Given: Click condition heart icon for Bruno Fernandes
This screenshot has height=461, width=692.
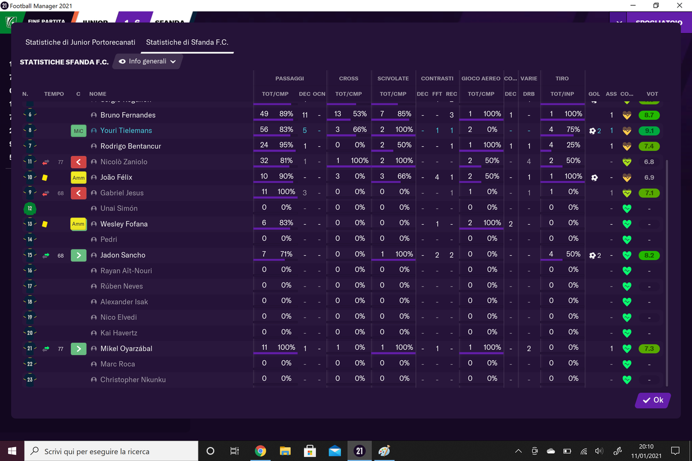Looking at the screenshot, I should tap(627, 115).
